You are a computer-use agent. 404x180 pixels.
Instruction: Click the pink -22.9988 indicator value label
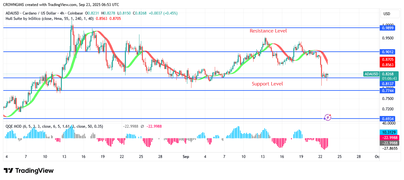point(390,137)
